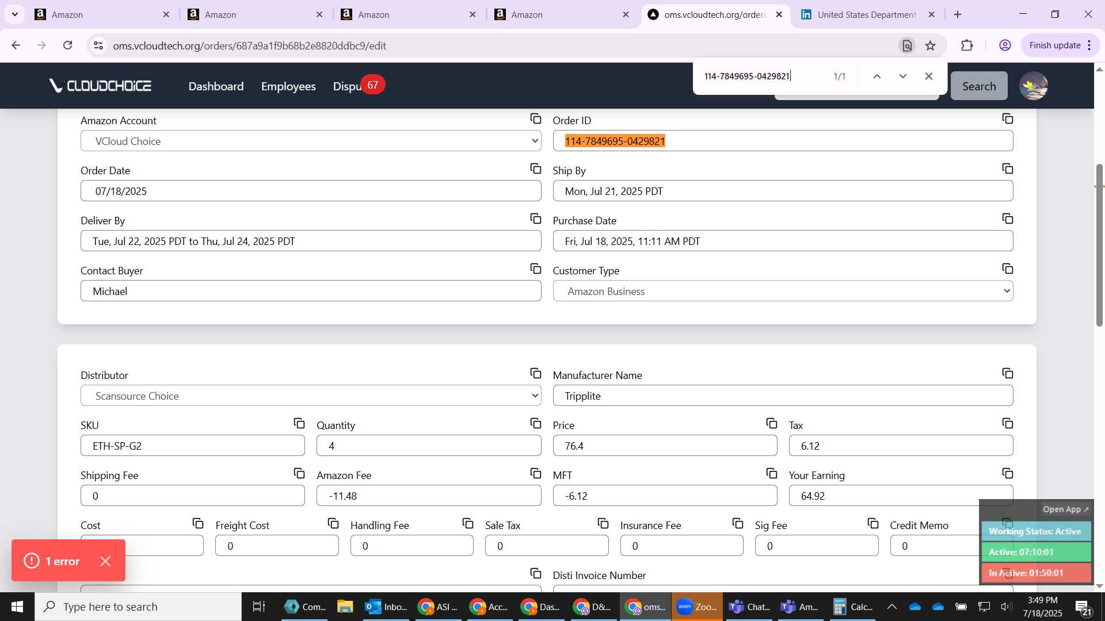Copy the Order ID field value
The image size is (1105, 621).
(x=1007, y=118)
